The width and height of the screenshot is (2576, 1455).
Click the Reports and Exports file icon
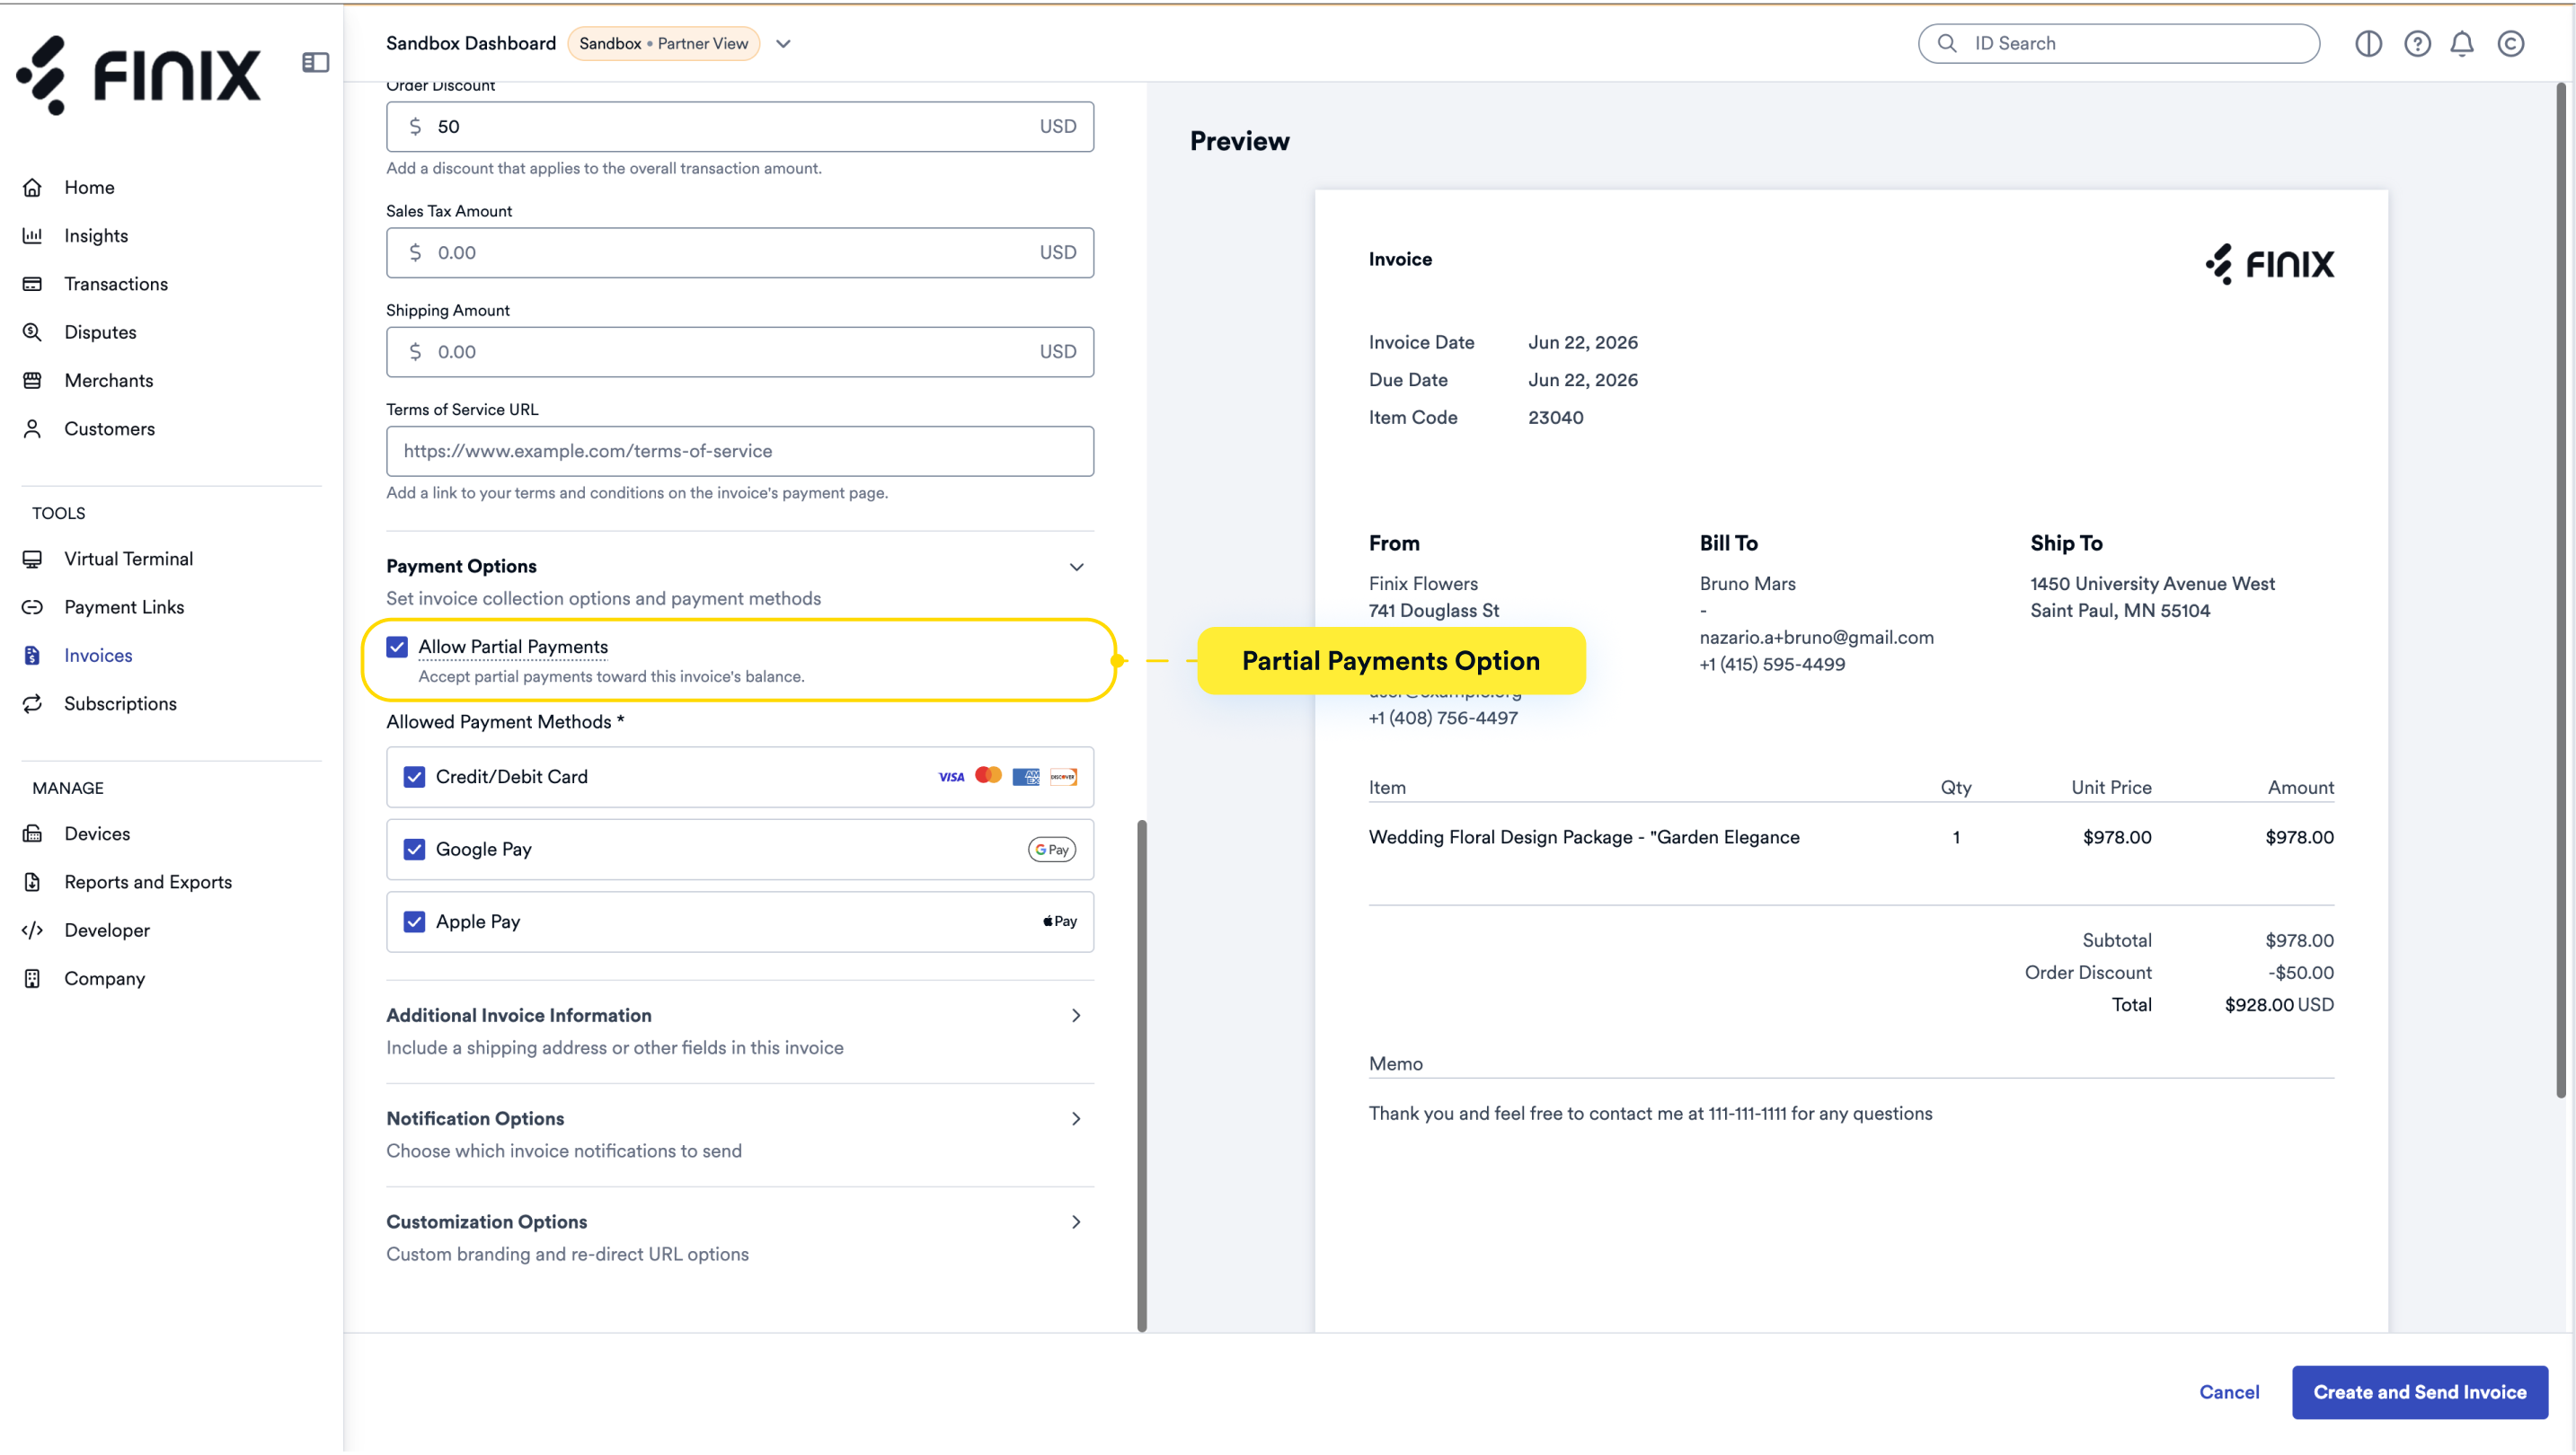33,881
